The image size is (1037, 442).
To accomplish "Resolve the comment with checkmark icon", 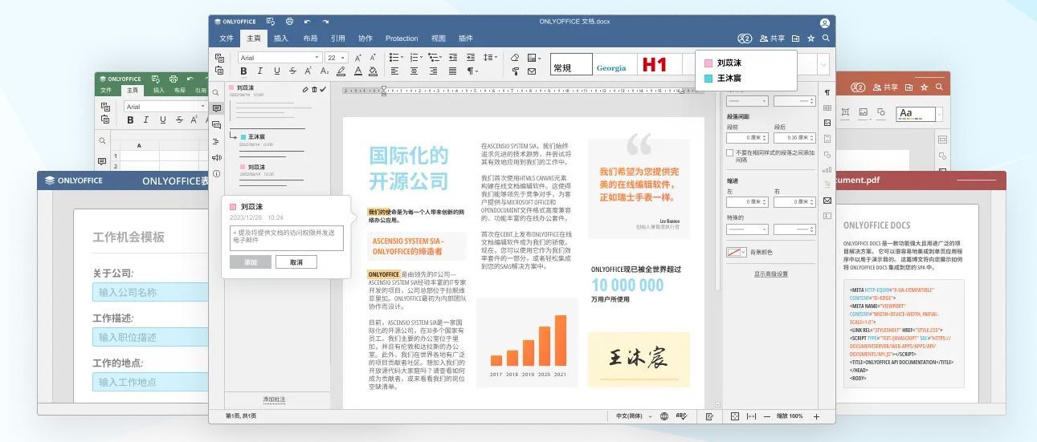I will click(x=323, y=89).
